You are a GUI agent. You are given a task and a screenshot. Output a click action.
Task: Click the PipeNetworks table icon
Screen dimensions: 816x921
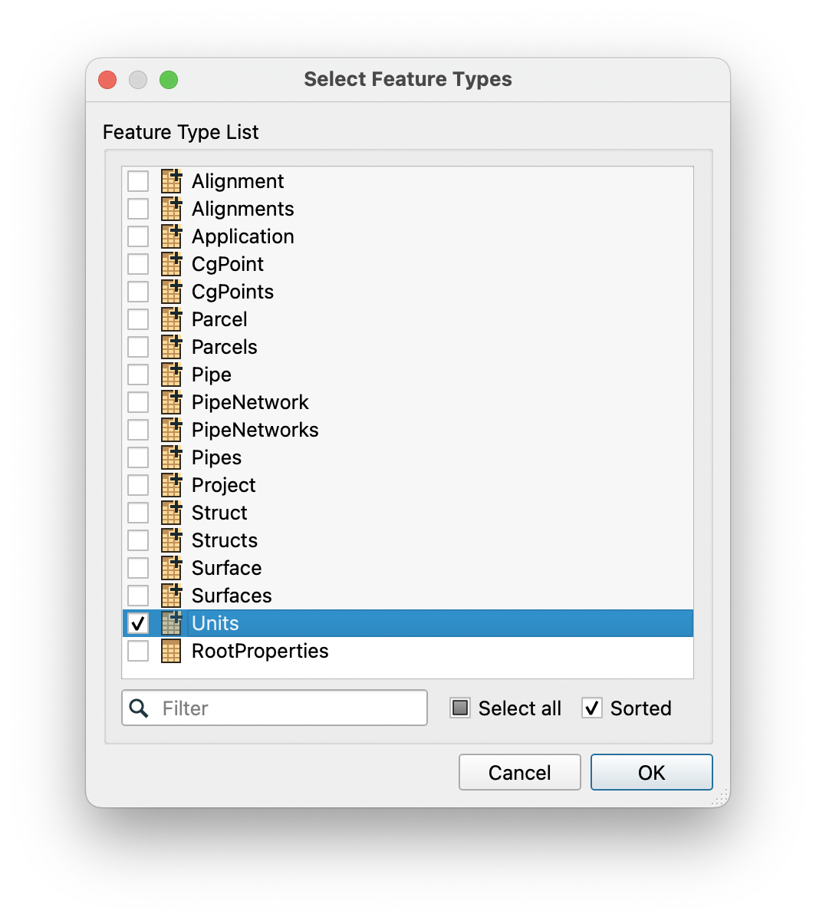click(x=172, y=430)
